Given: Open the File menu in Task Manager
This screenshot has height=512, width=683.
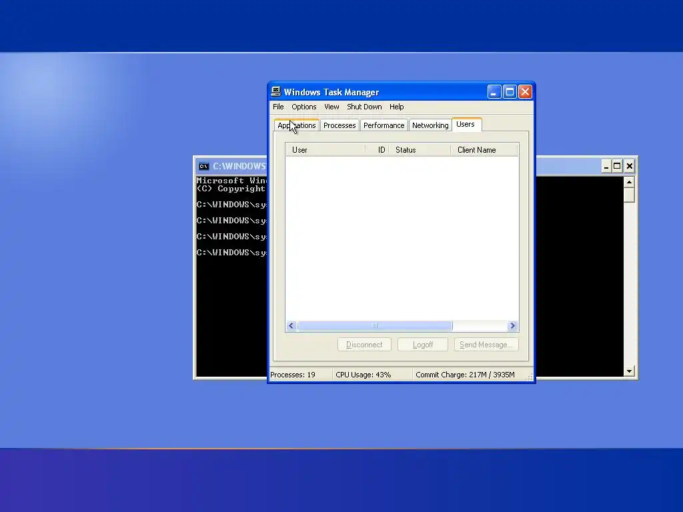Looking at the screenshot, I should pyautogui.click(x=278, y=107).
